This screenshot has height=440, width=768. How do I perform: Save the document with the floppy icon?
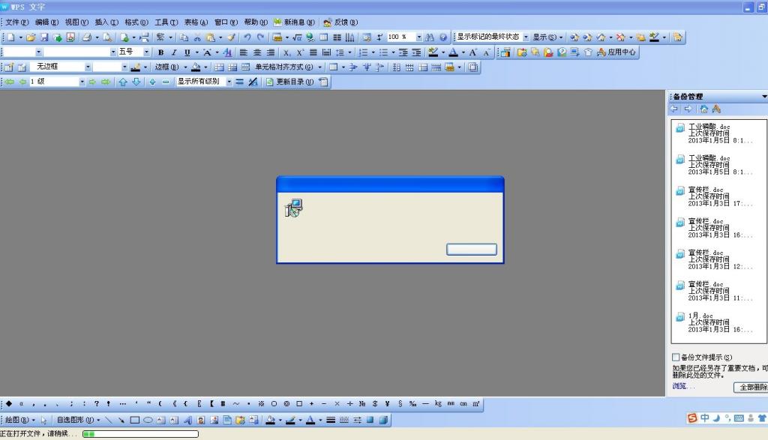44,37
